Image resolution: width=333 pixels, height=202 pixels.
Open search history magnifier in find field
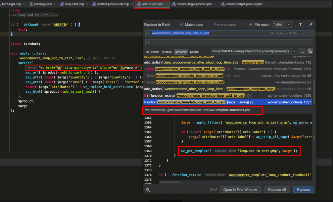coord(148,33)
